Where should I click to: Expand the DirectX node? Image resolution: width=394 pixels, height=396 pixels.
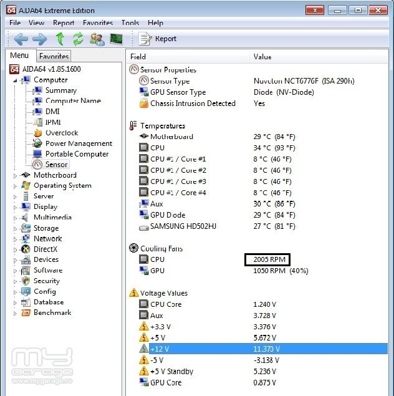coord(15,250)
